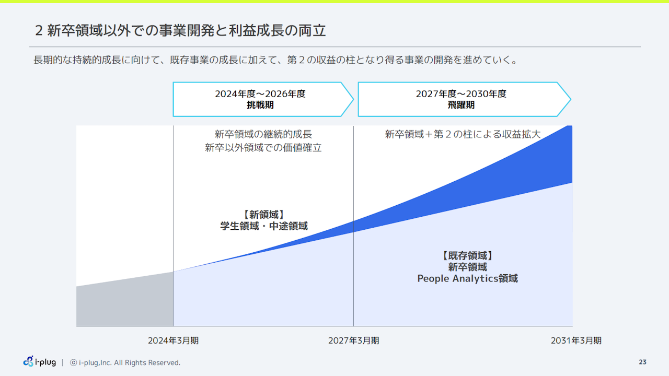Select the horizontal divider under the title
Viewport: 669px width, 376px height.
pos(334,45)
